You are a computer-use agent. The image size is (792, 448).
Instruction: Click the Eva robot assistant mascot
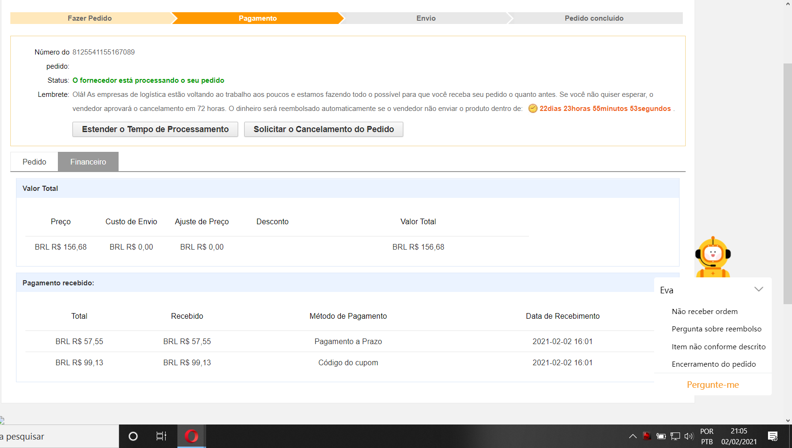click(713, 257)
